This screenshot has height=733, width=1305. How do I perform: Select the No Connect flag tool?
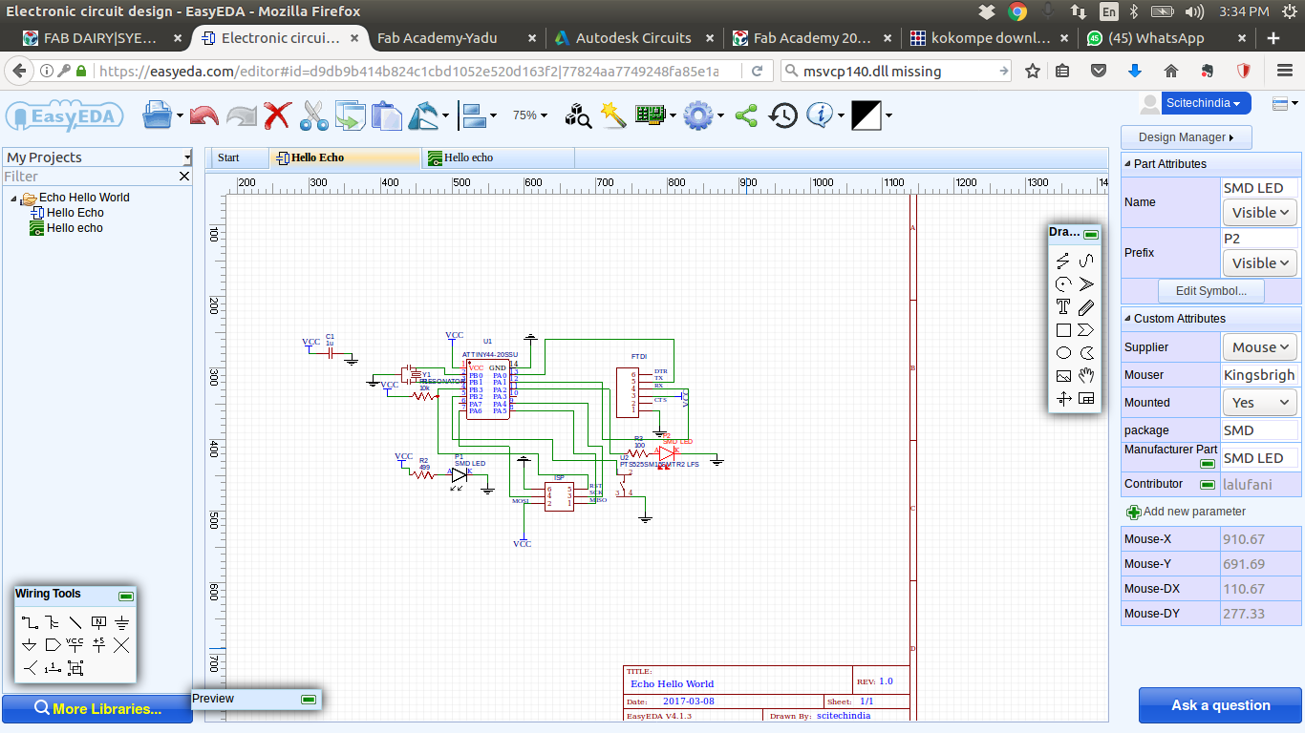(x=121, y=645)
